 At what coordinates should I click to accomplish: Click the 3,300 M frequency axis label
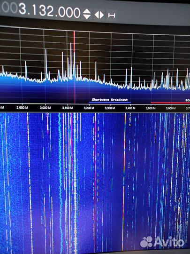(x=110, y=108)
